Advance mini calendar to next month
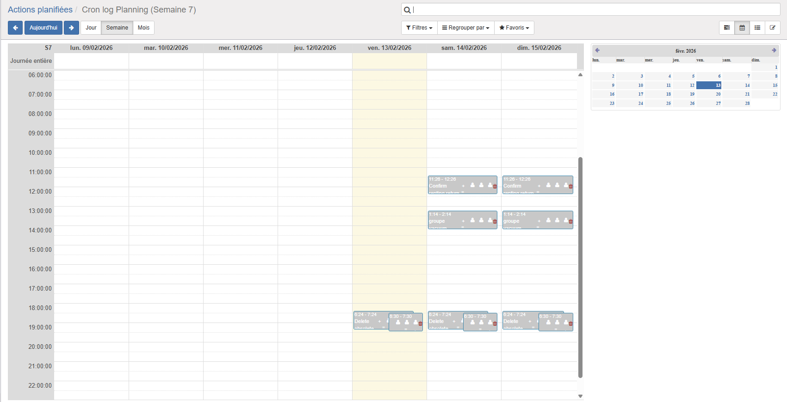 point(774,50)
